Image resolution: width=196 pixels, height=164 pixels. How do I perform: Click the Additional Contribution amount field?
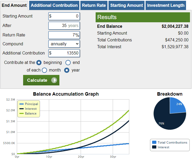pyautogui.click(x=64, y=53)
